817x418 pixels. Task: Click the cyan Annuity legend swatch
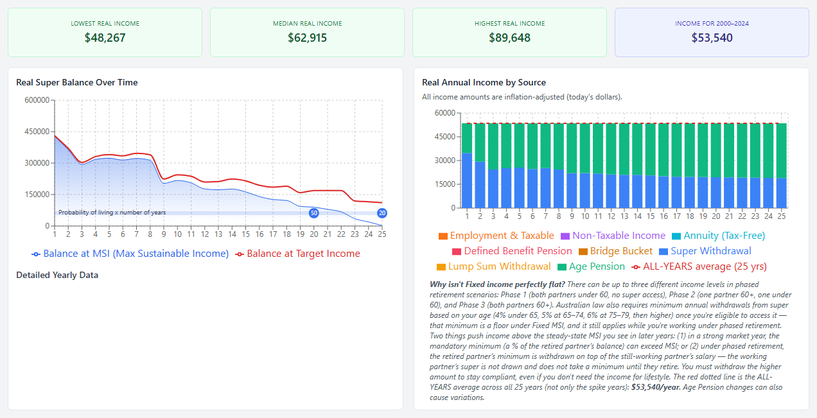[676, 236]
